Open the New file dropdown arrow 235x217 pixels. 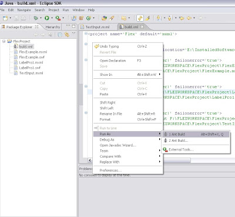[11, 18]
